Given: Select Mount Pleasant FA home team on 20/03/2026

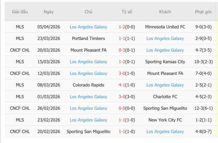Looking at the screenshot, I should tap(89, 50).
